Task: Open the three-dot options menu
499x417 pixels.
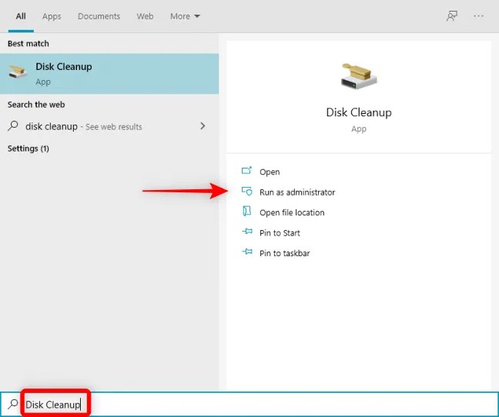Action: [478, 16]
